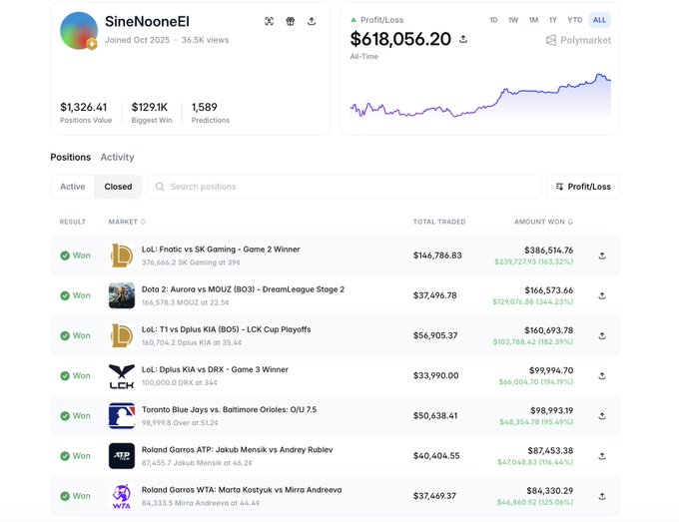The image size is (679, 522).
Task: Share the T1 vs Dplus KIA row
Action: pos(602,336)
